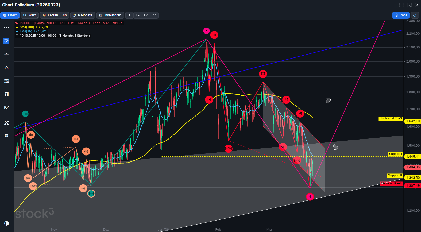Image resolution: width=421 pixels, height=232 pixels.
Task: Click the fullscreen icon at top right
Action: [401, 5]
